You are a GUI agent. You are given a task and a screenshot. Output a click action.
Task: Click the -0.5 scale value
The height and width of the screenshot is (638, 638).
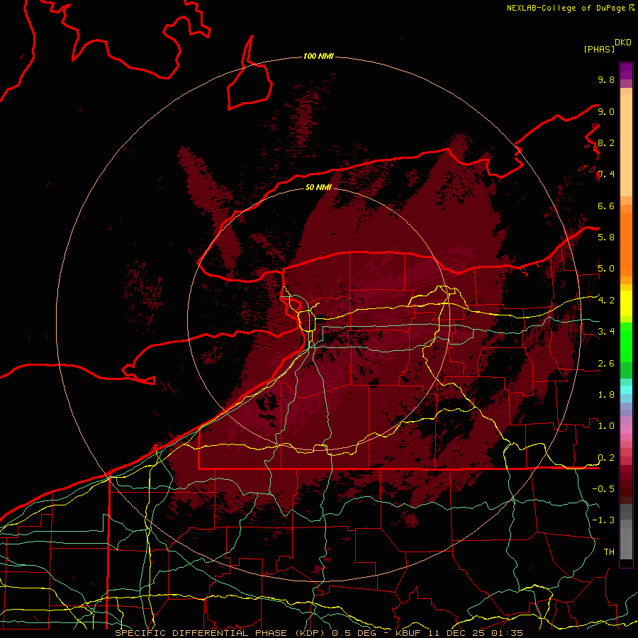coord(603,489)
